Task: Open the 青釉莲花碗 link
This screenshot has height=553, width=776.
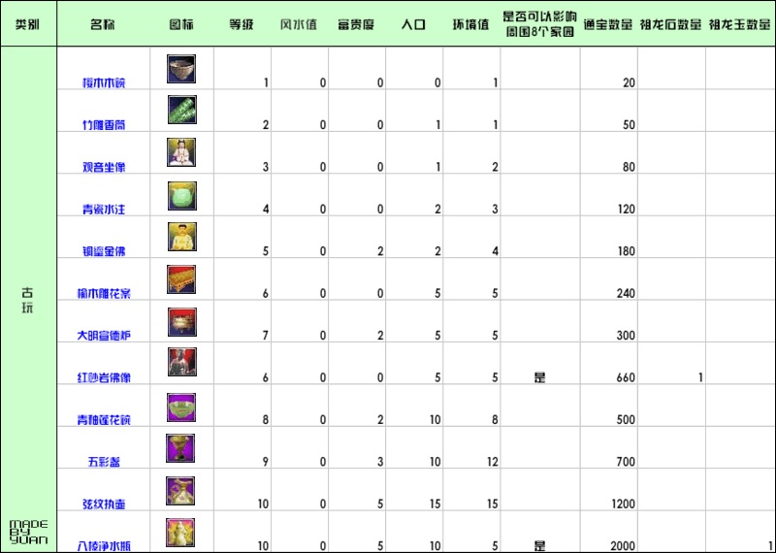Action: (104, 419)
